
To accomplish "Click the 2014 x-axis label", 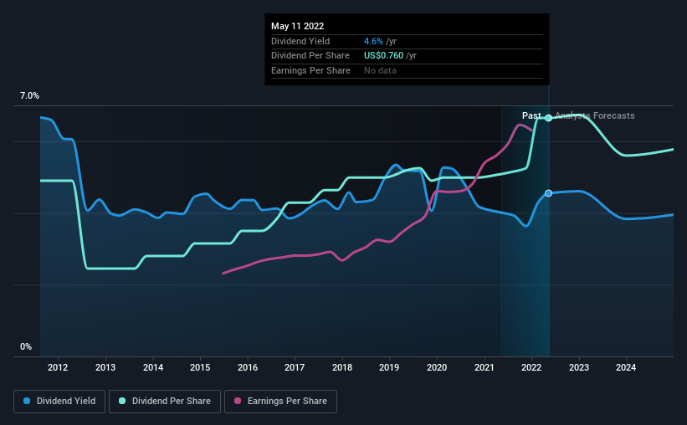I will (x=153, y=367).
